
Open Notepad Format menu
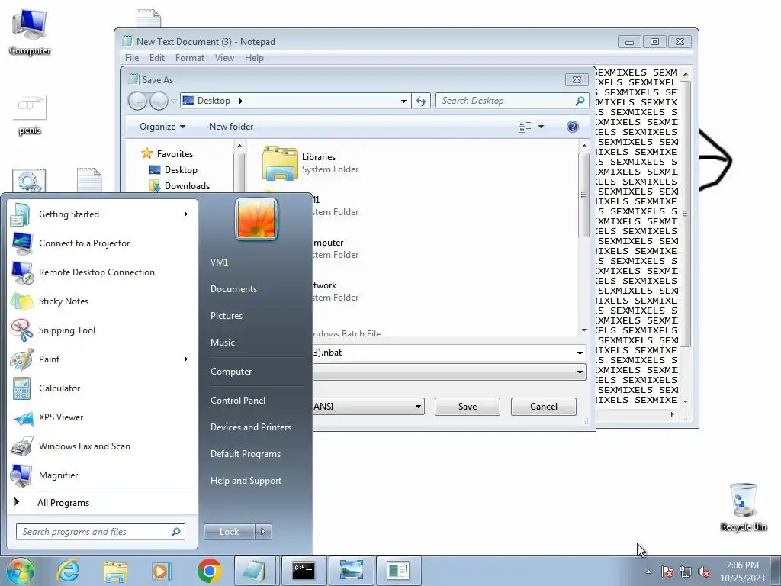[x=190, y=58]
